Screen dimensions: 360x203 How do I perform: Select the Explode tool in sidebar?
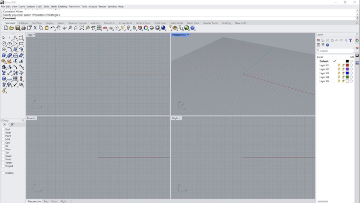9,61
